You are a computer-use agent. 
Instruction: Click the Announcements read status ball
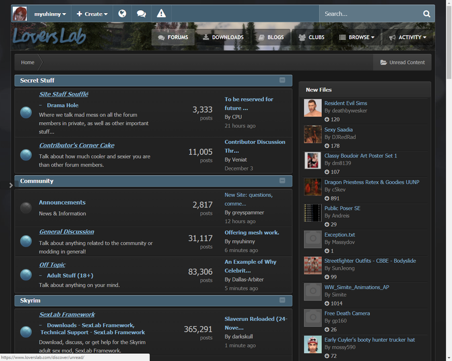[26, 208]
